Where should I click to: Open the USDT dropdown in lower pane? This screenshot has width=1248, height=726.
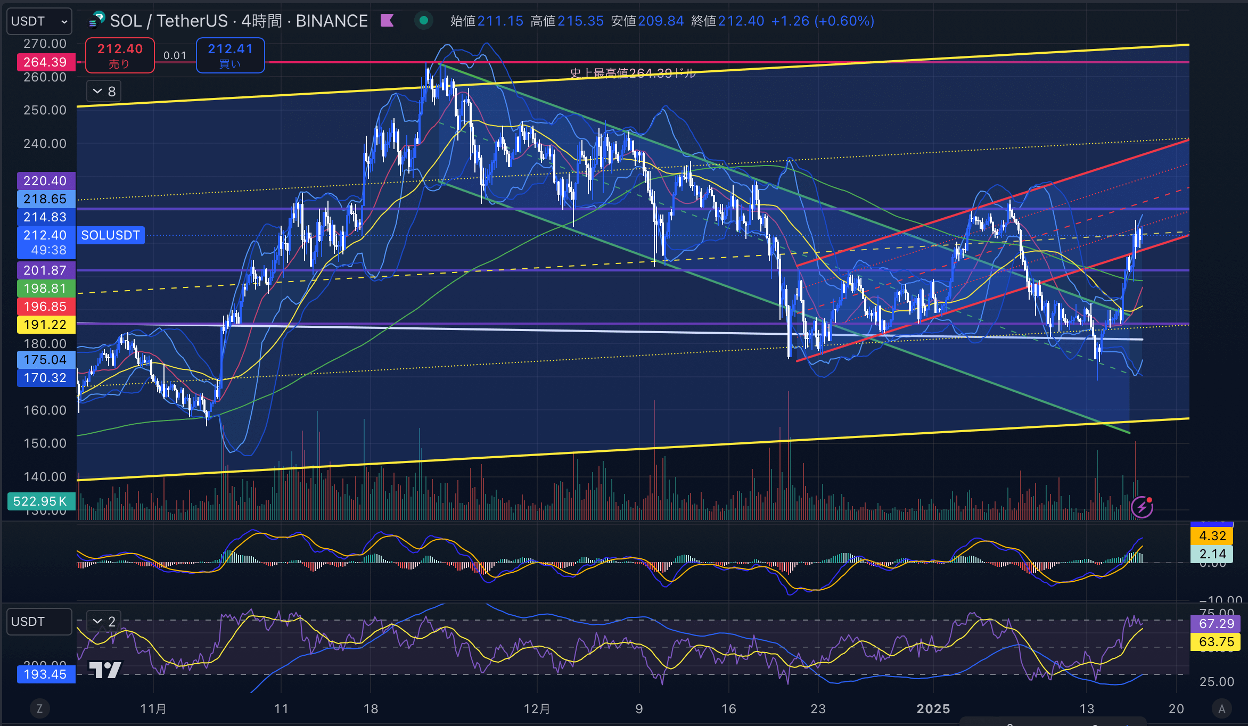[x=39, y=622]
